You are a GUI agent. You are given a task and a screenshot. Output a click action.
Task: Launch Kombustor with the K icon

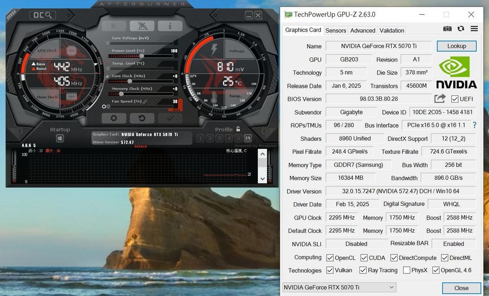(113, 25)
